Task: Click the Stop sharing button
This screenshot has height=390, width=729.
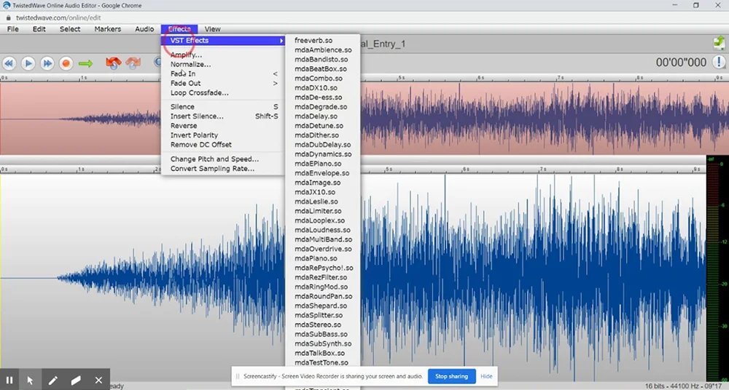Action: coord(451,376)
